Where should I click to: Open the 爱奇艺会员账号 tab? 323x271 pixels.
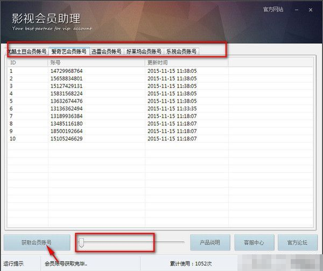[x=68, y=52]
